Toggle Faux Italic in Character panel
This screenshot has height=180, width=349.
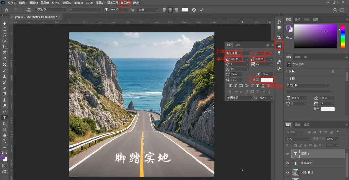pos(236,86)
